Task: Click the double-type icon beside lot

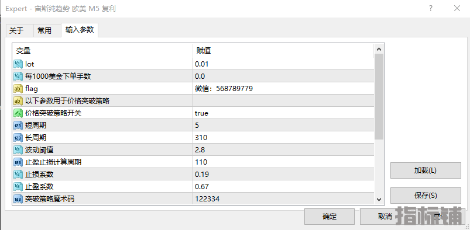Action: (18, 64)
